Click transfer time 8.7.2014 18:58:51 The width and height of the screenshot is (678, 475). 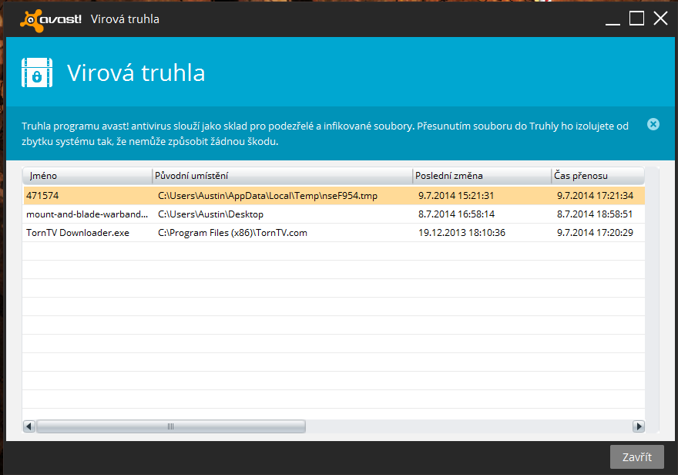[x=595, y=214]
